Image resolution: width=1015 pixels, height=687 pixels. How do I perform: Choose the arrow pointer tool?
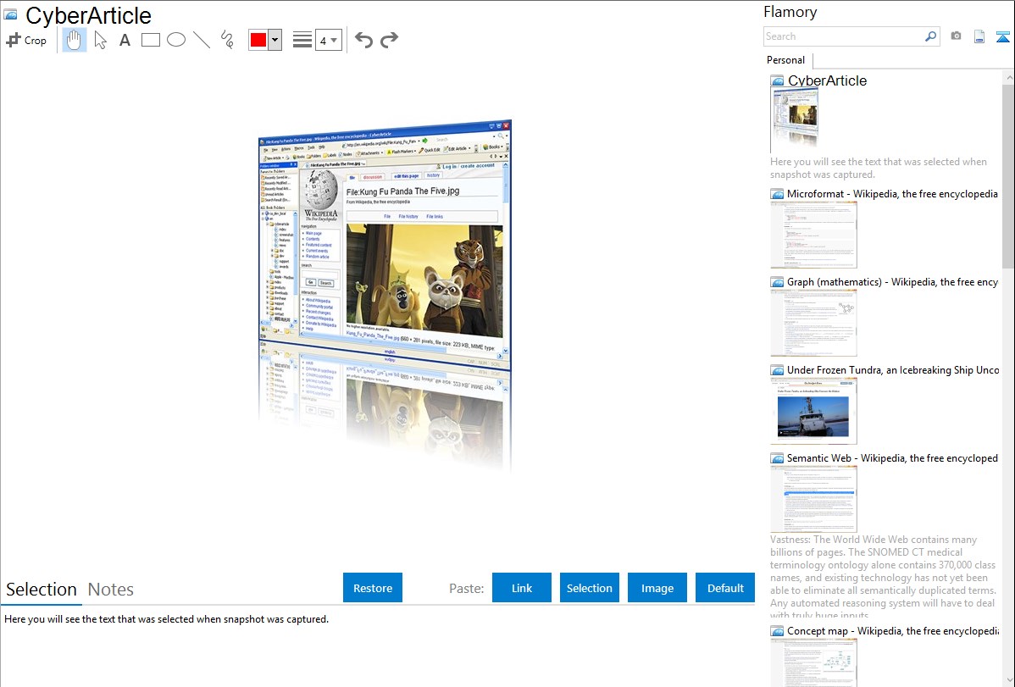(x=100, y=40)
